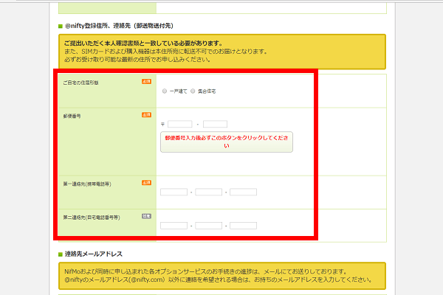Click the gray 任意 badge beside 第二連絡先
443x295 pixels.
click(x=147, y=216)
